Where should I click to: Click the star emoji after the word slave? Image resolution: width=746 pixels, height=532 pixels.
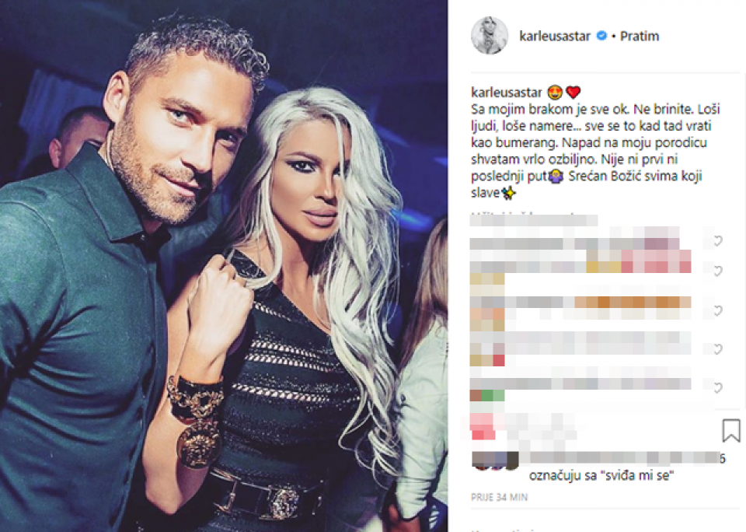tap(508, 193)
